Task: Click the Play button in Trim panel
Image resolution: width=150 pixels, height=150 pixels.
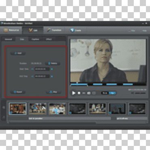Action: coord(54,92)
